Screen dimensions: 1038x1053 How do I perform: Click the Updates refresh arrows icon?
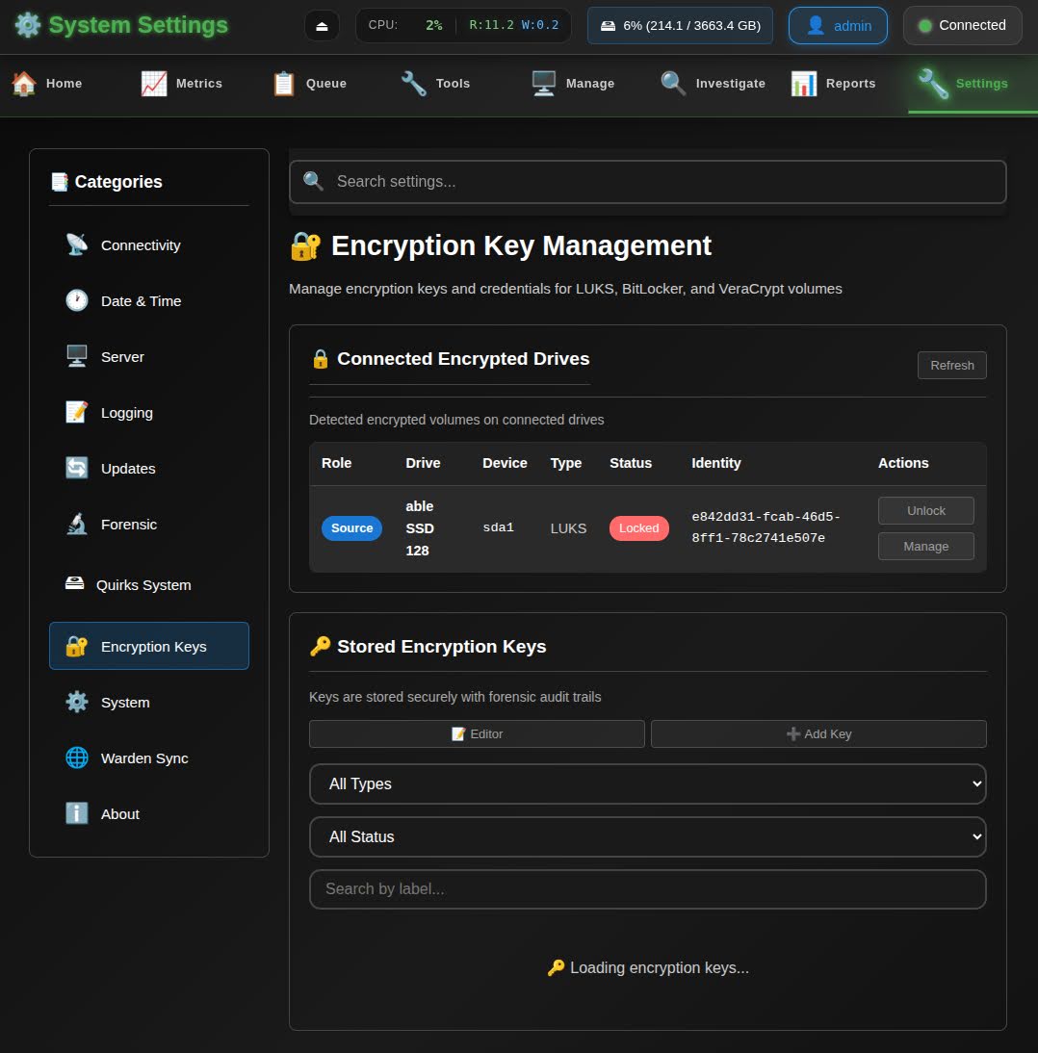[77, 468]
